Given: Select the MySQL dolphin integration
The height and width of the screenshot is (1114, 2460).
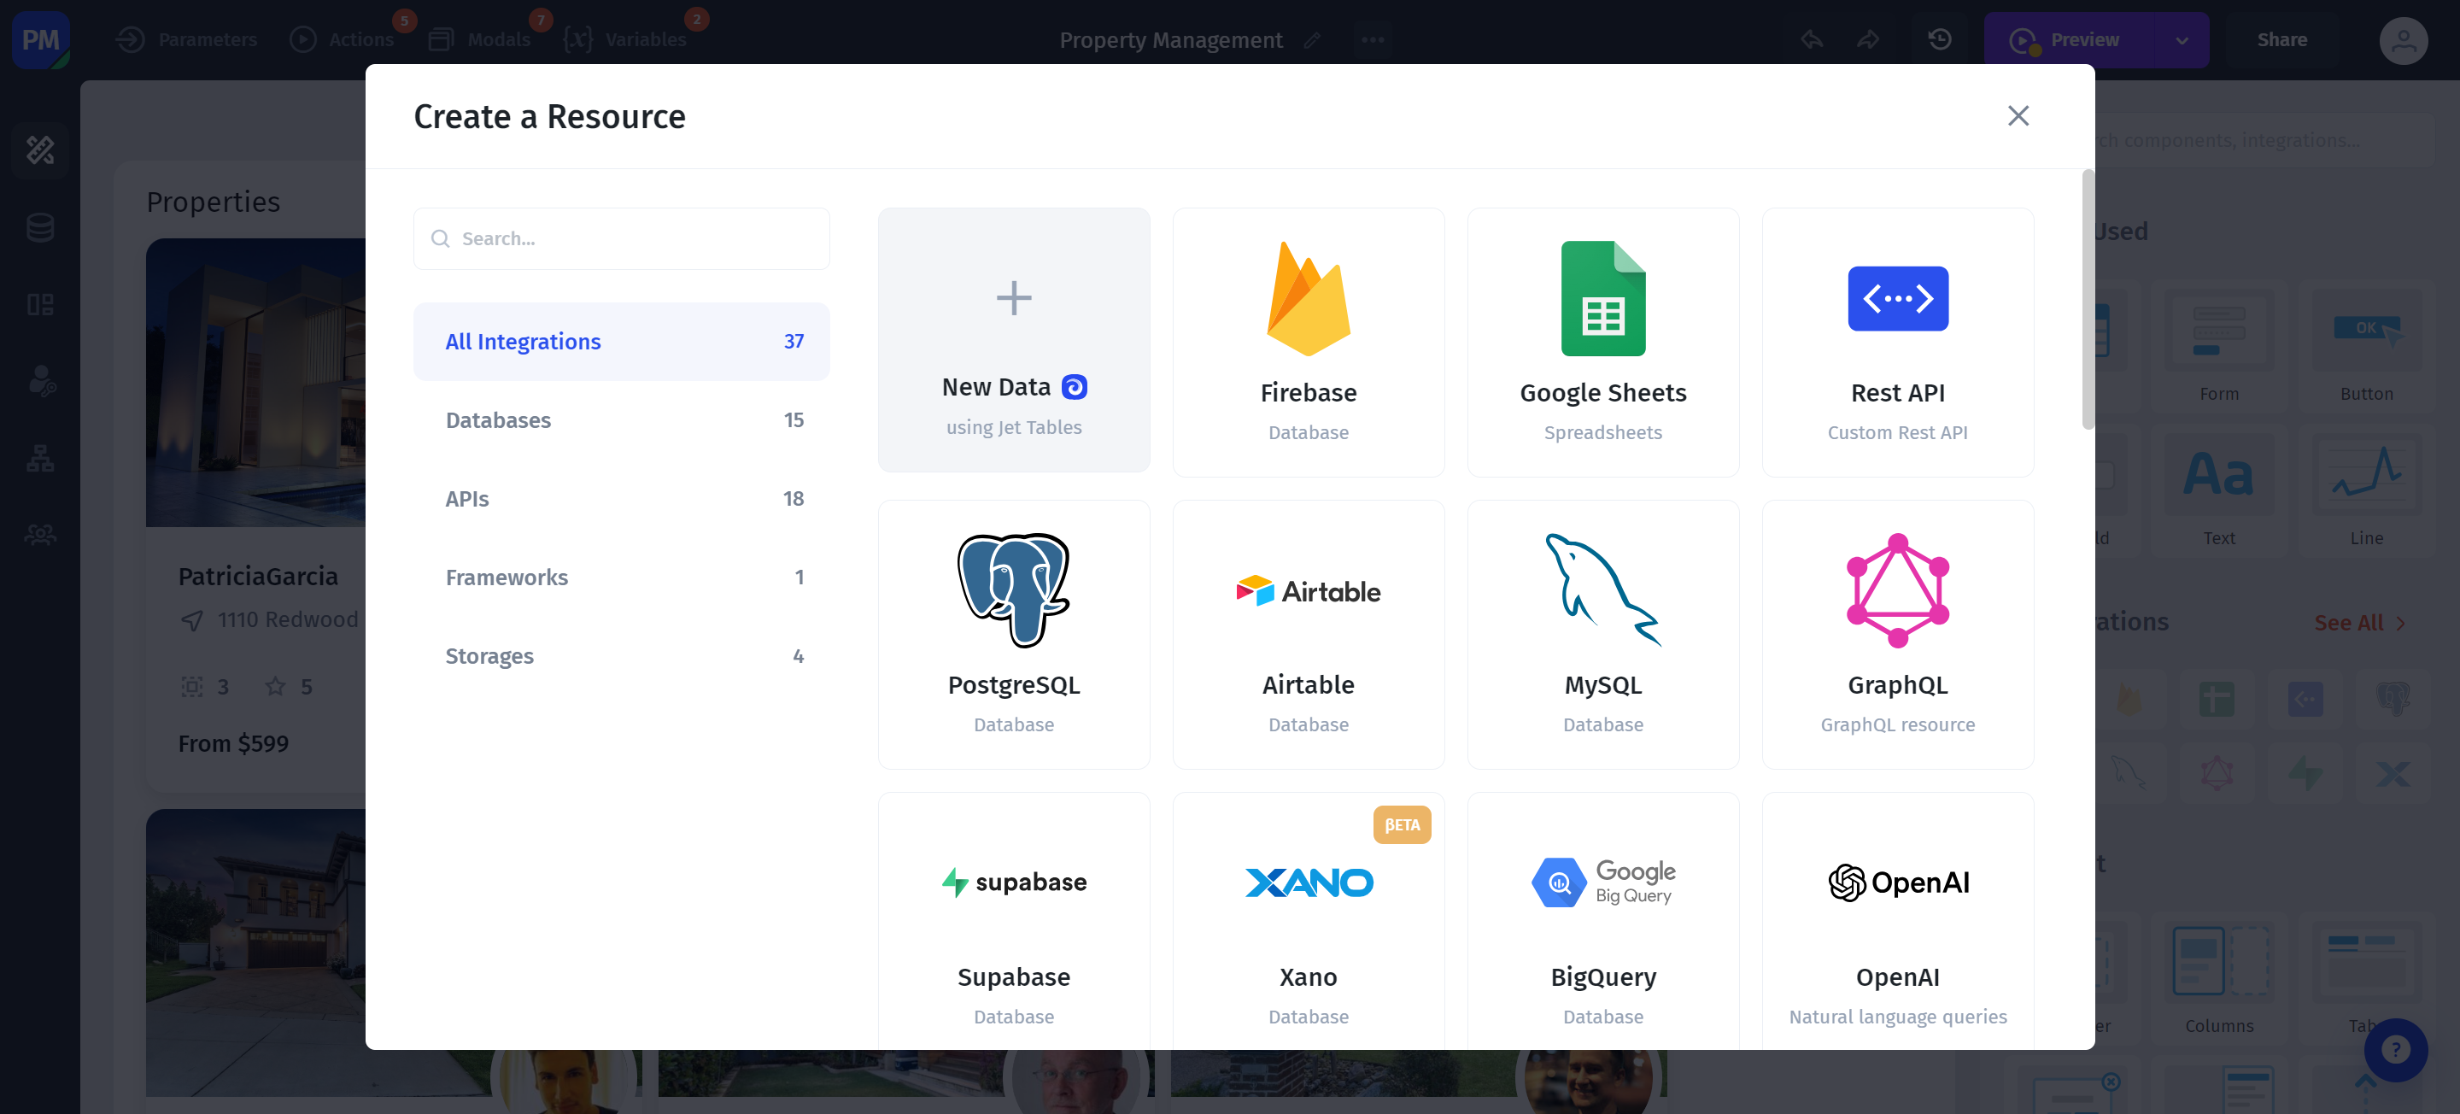Looking at the screenshot, I should point(1602,635).
